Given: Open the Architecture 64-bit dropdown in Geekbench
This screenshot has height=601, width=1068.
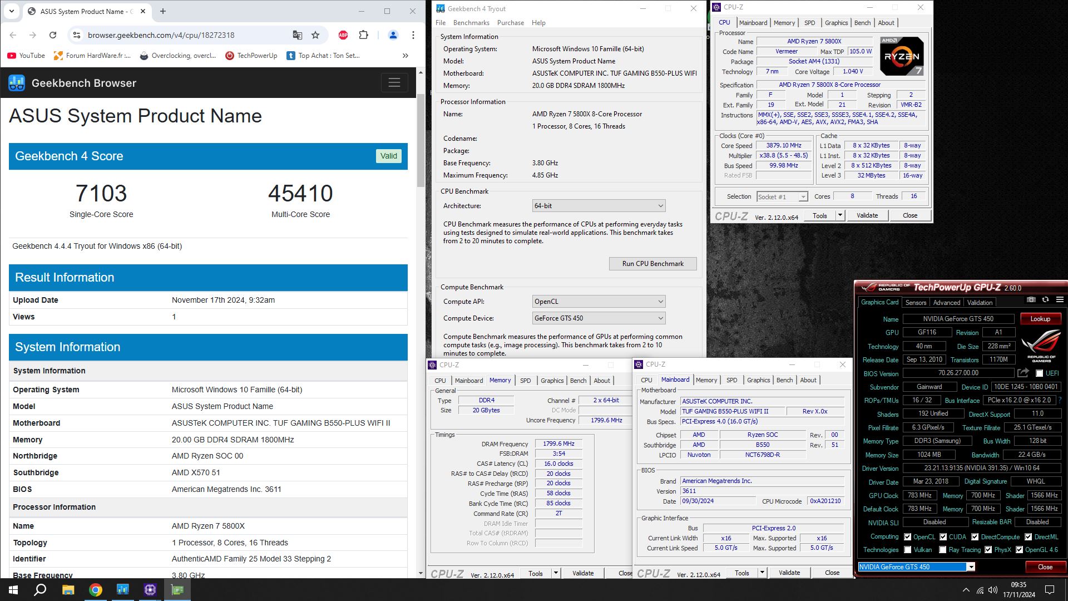Looking at the screenshot, I should pyautogui.click(x=599, y=206).
